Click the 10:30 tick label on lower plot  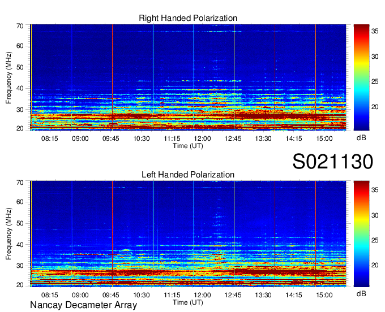tap(142, 295)
